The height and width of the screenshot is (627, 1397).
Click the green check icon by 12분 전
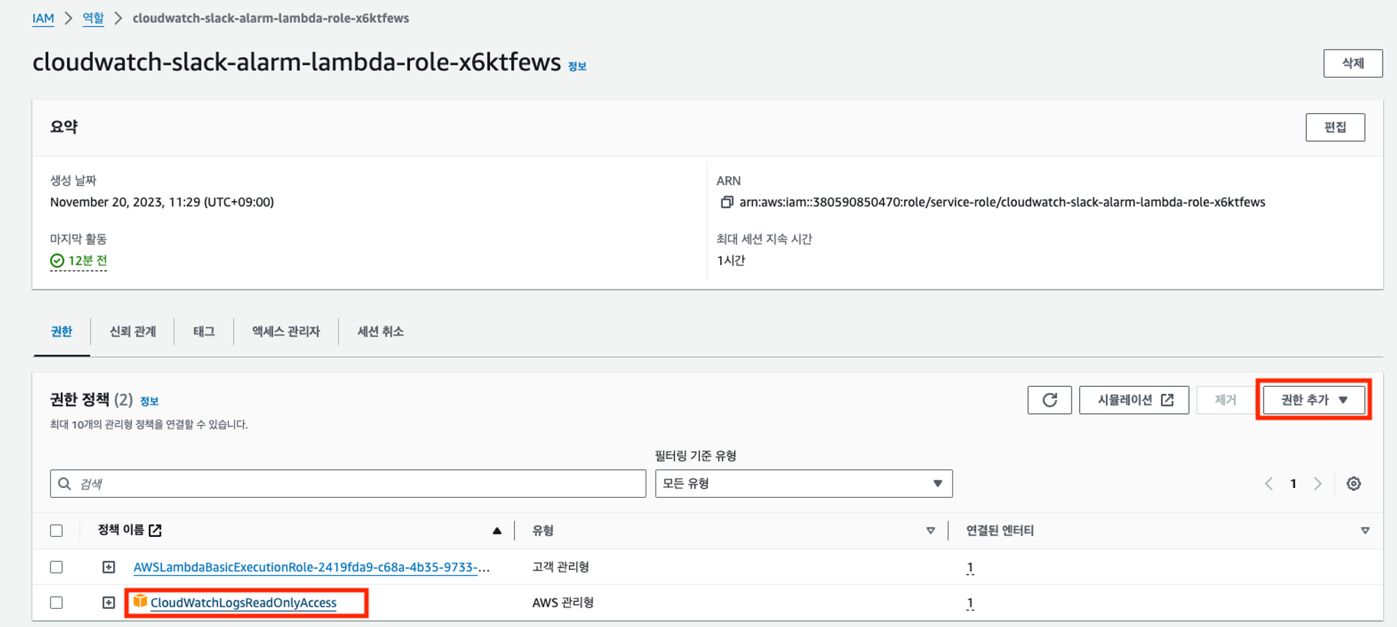57,261
